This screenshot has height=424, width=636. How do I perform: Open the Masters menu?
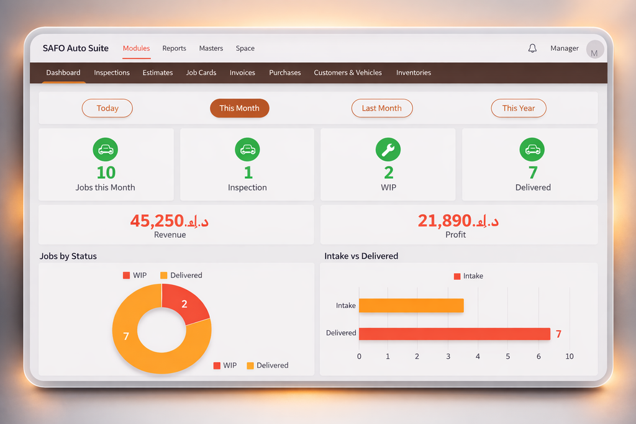coord(211,48)
